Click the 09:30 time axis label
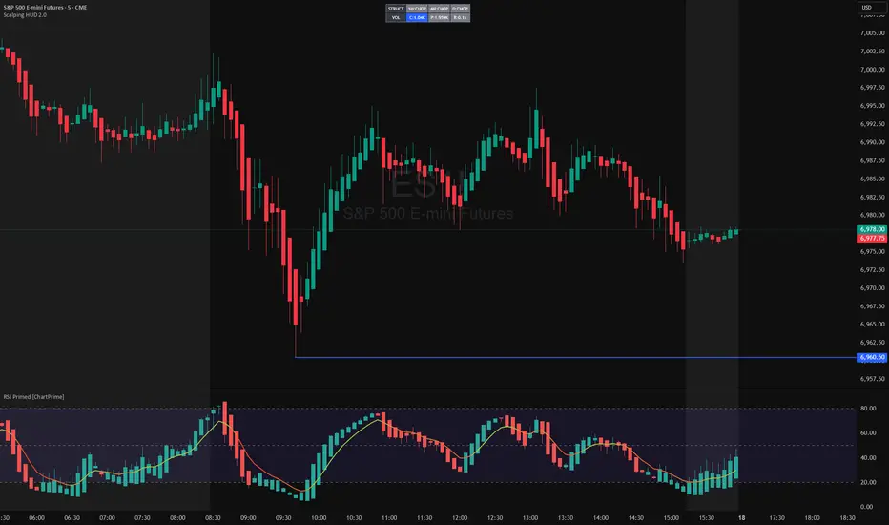Screen dimensions: 889x525 tap(283, 517)
